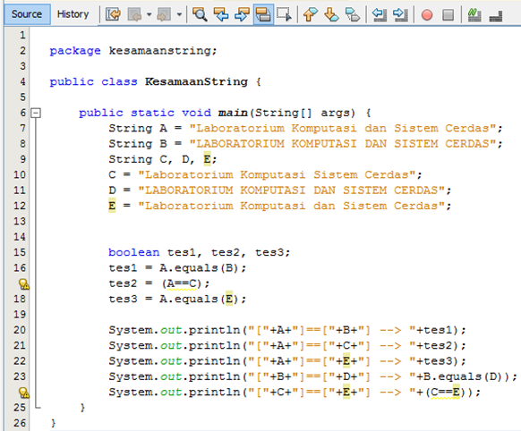The width and height of the screenshot is (521, 431).
Task: Switch to the History tab
Action: (x=73, y=14)
